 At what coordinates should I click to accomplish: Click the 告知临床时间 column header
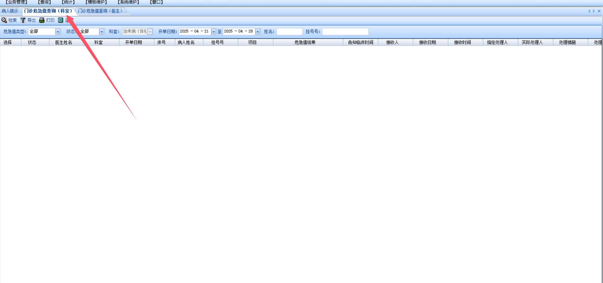(361, 42)
